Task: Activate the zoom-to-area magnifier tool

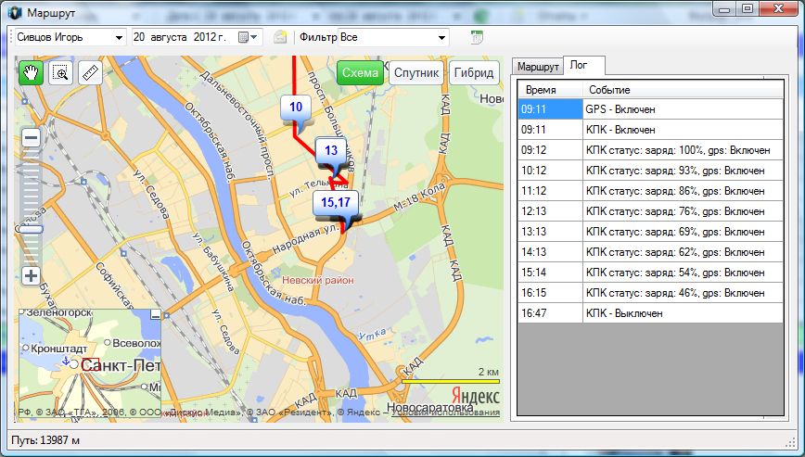Action: [60, 73]
